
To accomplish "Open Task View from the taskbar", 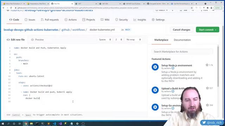I will tap(20, 124).
